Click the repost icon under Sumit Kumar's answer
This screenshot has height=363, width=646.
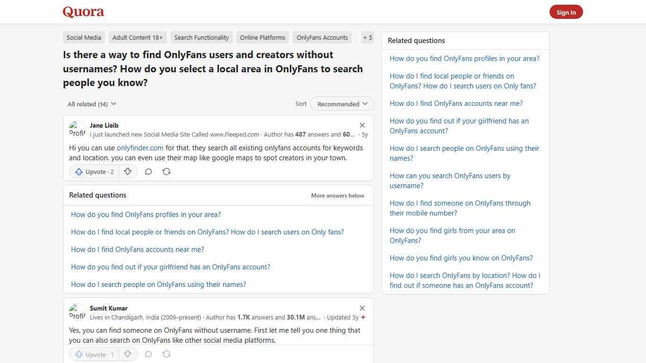coord(166,354)
